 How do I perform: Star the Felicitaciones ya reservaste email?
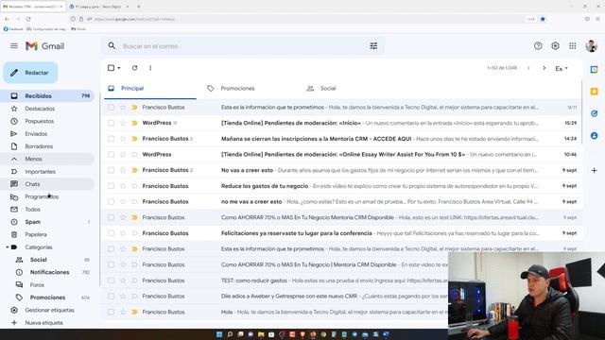coord(123,233)
